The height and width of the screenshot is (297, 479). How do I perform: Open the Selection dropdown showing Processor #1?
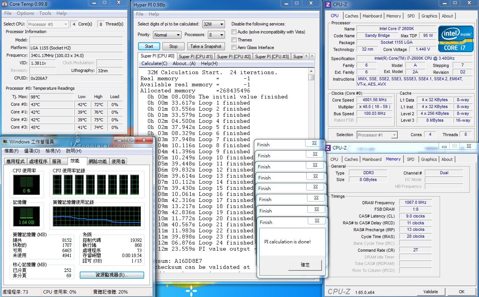point(377,135)
